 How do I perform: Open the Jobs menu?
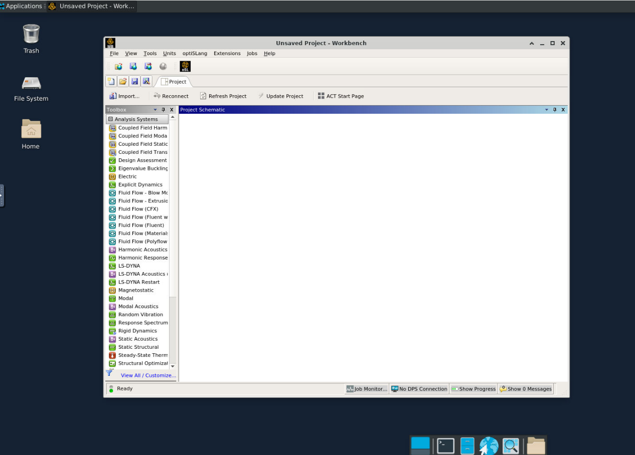(252, 53)
